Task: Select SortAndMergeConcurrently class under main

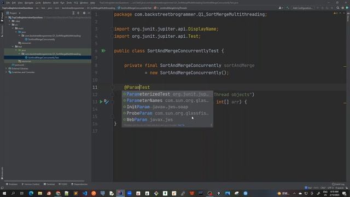Action: pos(40,39)
